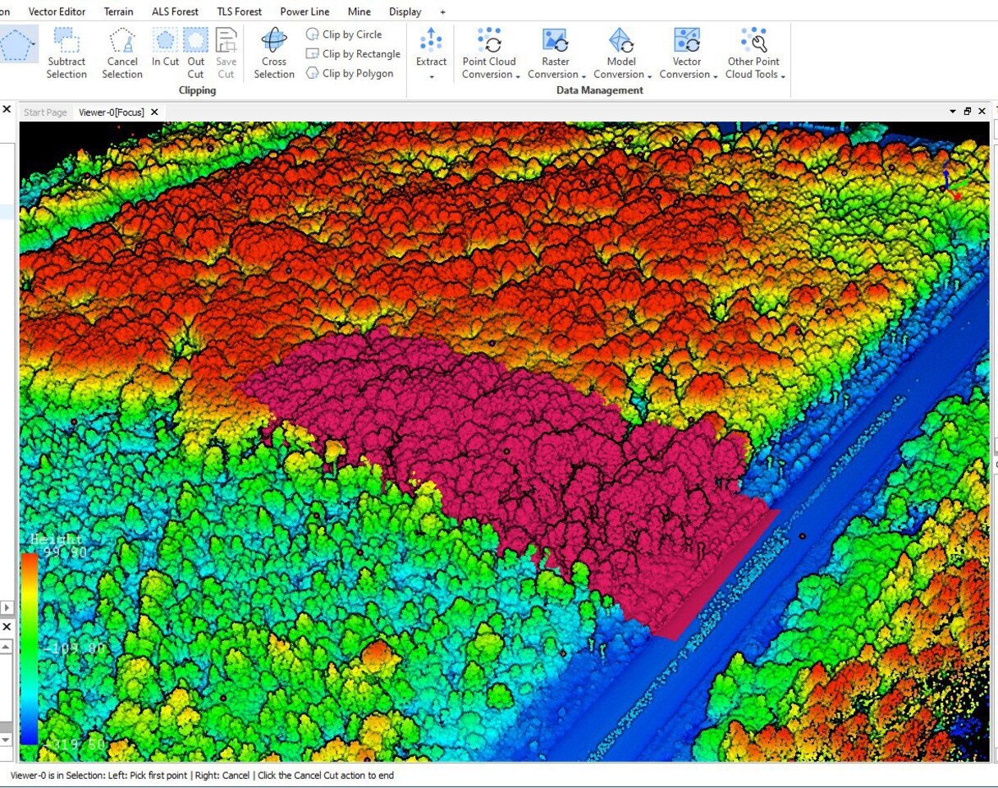Choose Clip by Circle
This screenshot has width=998, height=788.
tap(344, 34)
